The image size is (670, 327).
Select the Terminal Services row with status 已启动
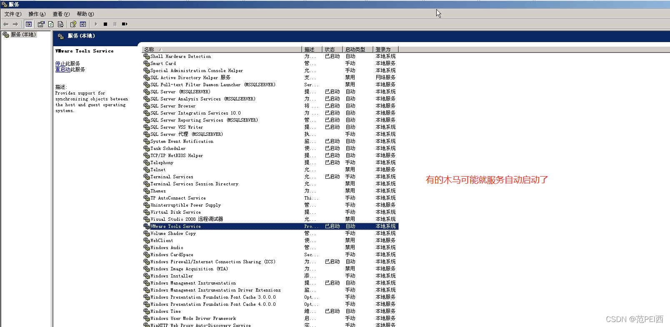(270, 177)
